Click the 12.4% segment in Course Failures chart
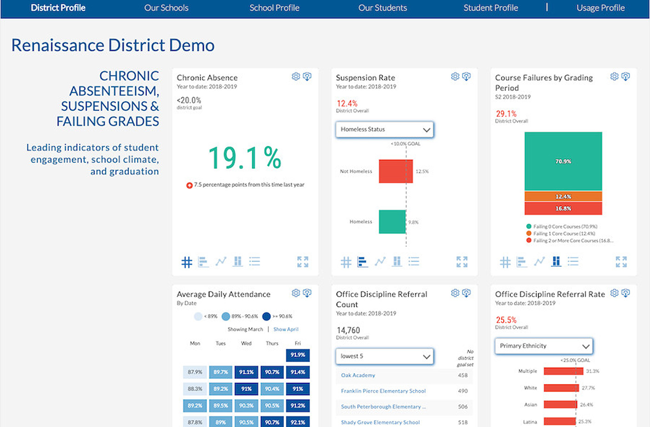The height and width of the screenshot is (427, 650). pos(563,196)
